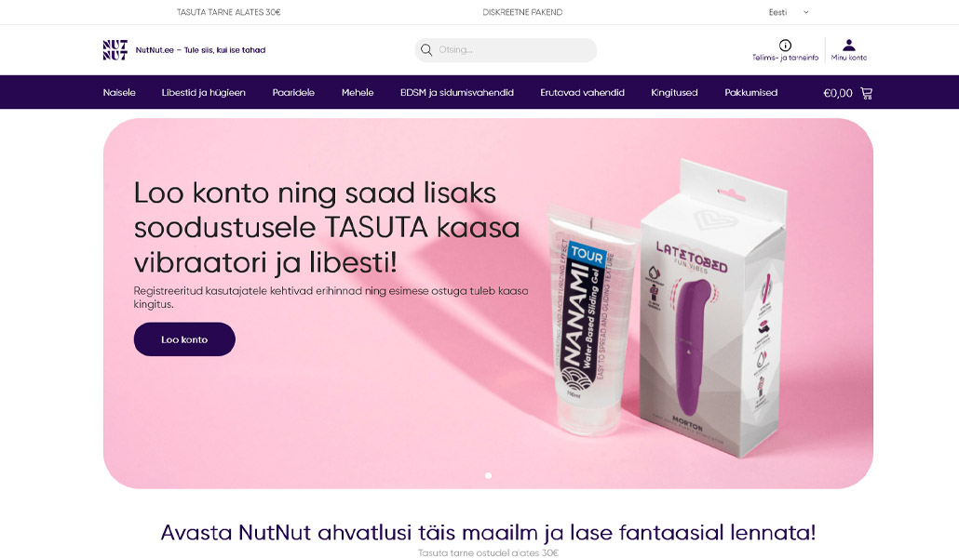Select the banner carousel dot indicator
This screenshot has width=959, height=558.
pos(488,475)
